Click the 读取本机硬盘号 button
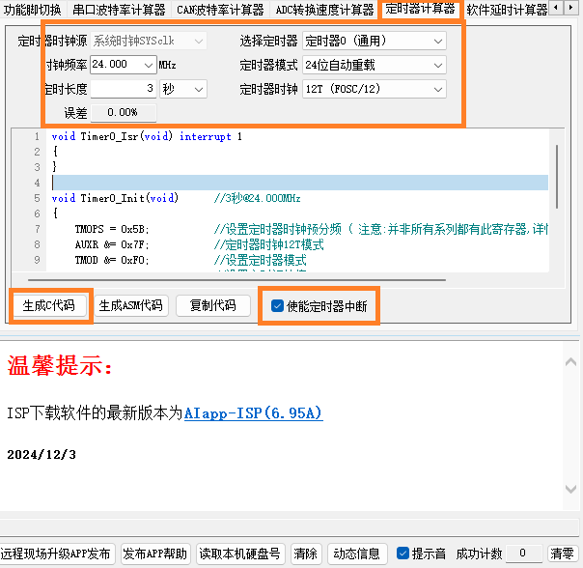This screenshot has width=583, height=568. (240, 554)
